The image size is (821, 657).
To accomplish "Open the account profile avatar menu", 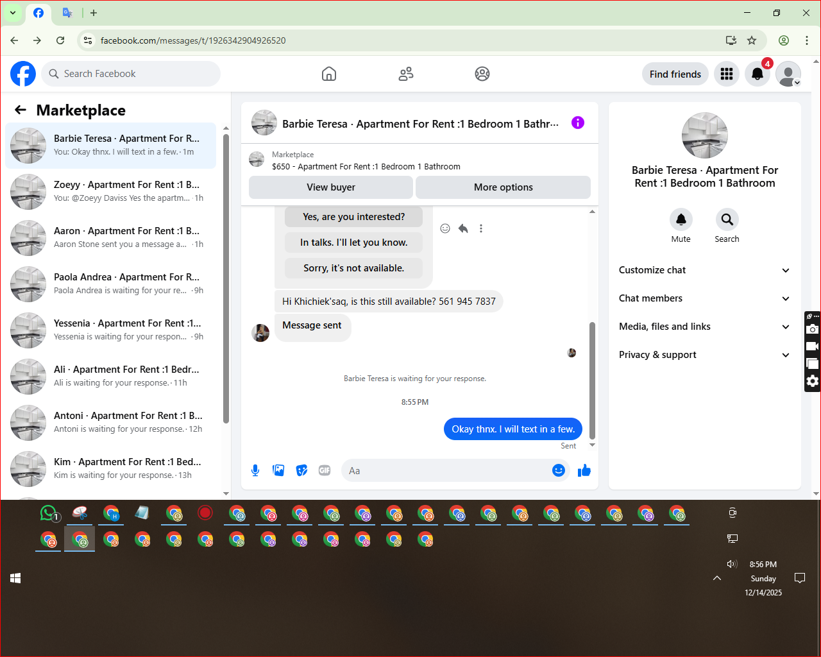I will pyautogui.click(x=788, y=74).
